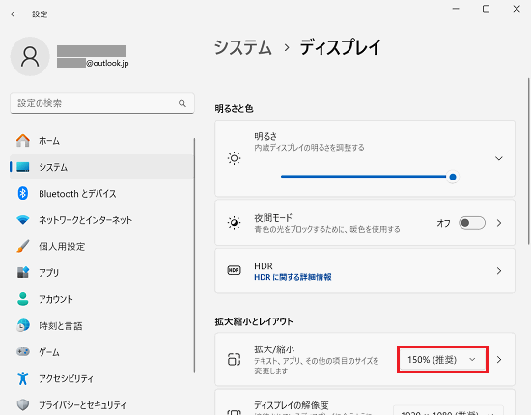Expand the 明るさ brightness card chevron

pos(499,158)
